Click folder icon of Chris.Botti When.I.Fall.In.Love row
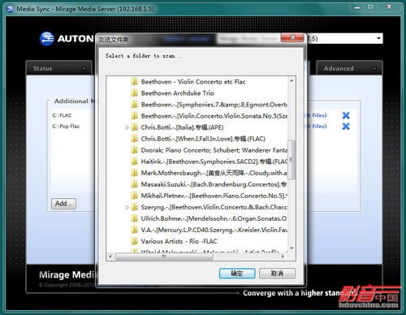The width and height of the screenshot is (406, 315). [x=135, y=139]
